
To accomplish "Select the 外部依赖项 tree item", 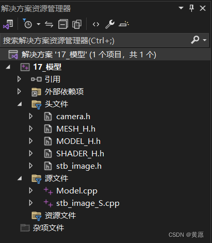I will [x=64, y=92].
